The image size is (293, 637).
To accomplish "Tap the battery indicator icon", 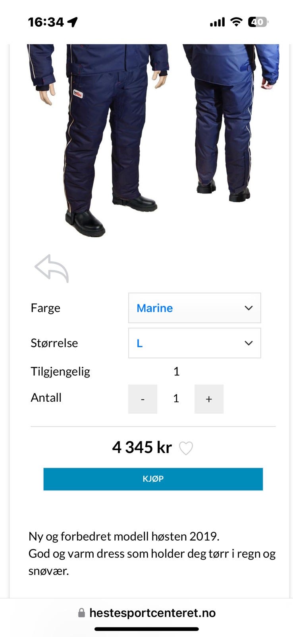I will pos(258,22).
